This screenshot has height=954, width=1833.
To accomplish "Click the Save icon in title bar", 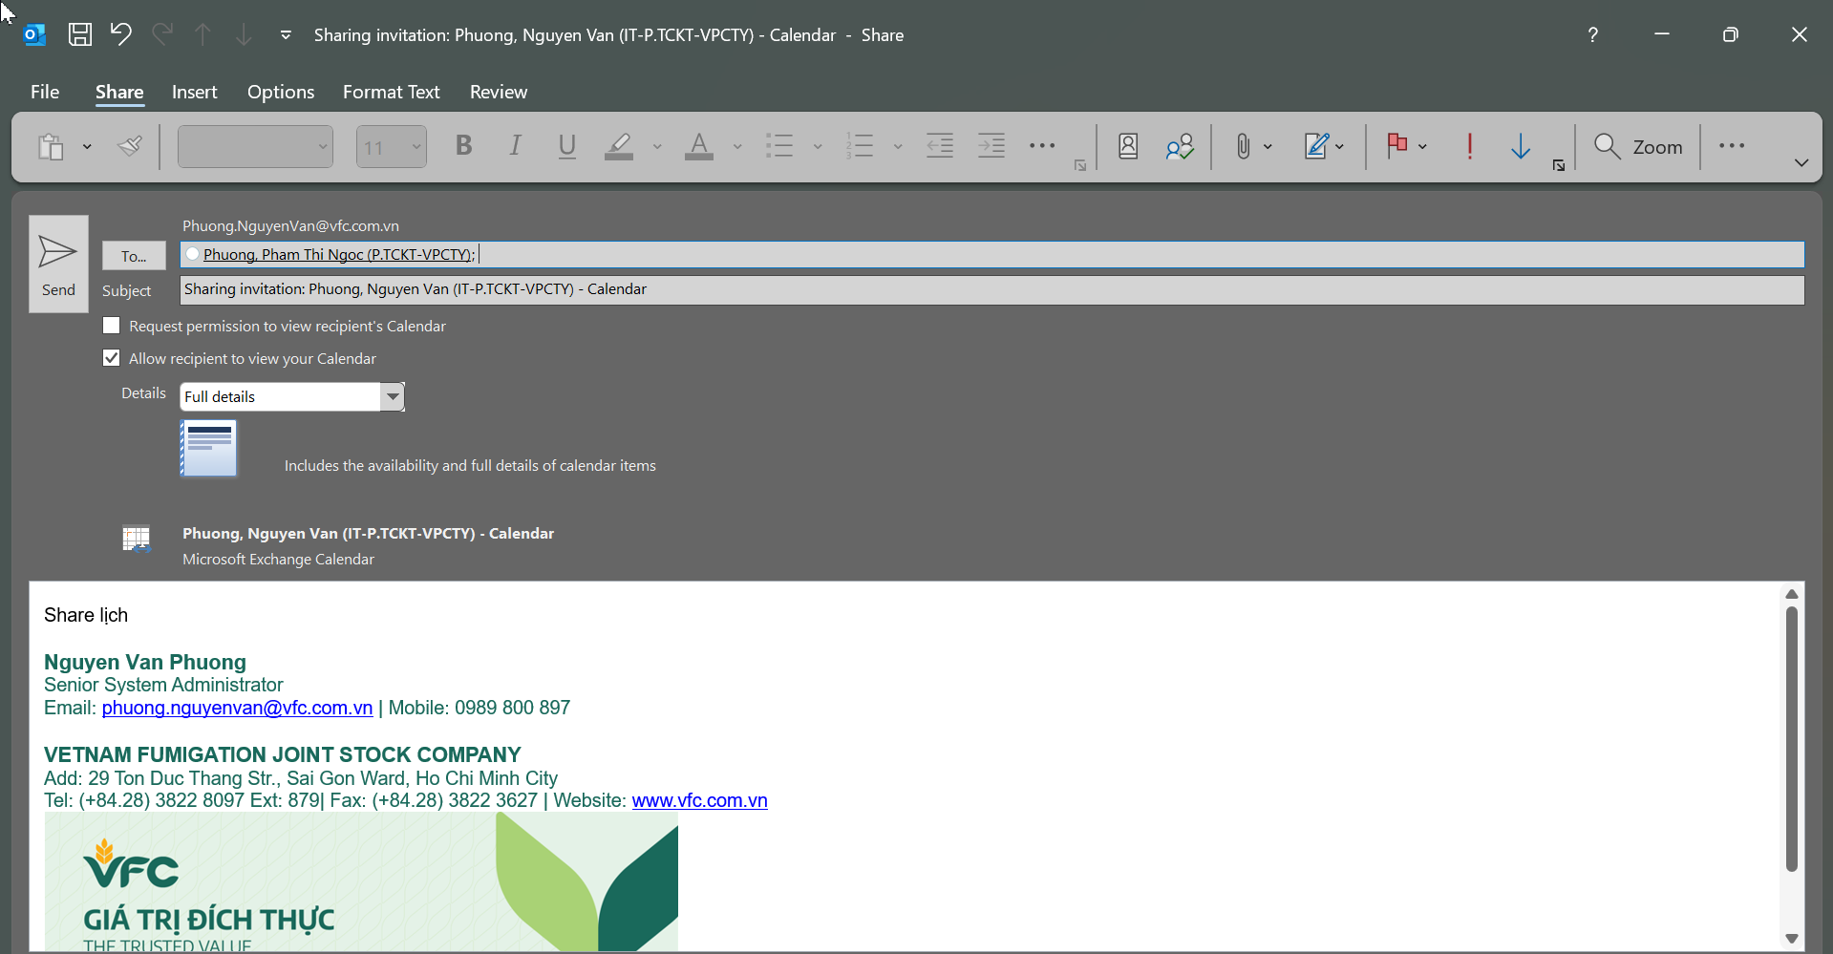I will [80, 34].
